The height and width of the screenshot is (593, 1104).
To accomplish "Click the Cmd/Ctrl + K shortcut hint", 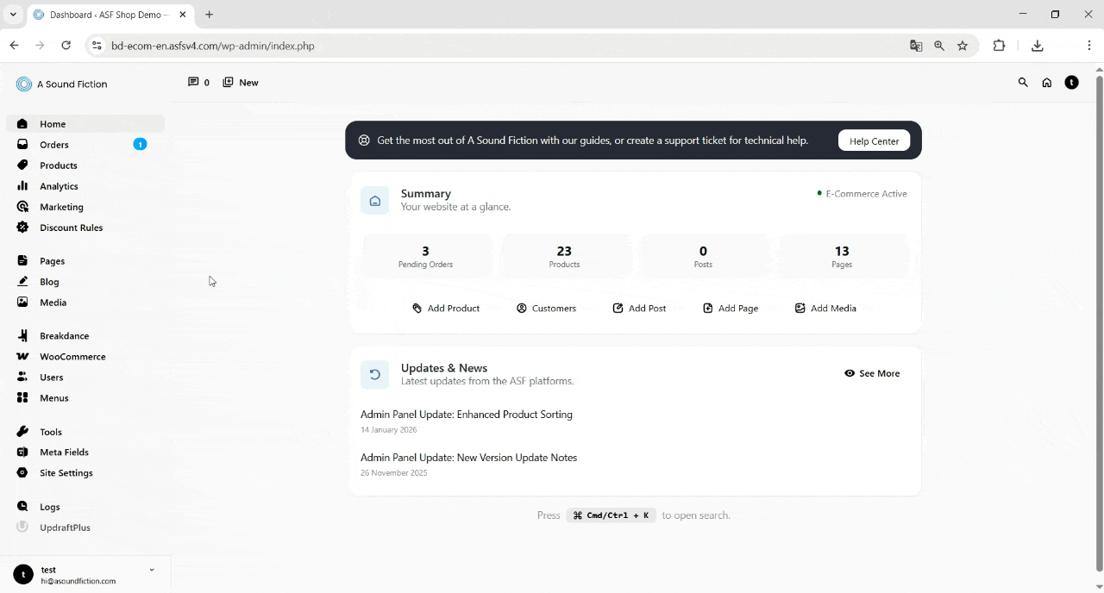I will point(612,515).
